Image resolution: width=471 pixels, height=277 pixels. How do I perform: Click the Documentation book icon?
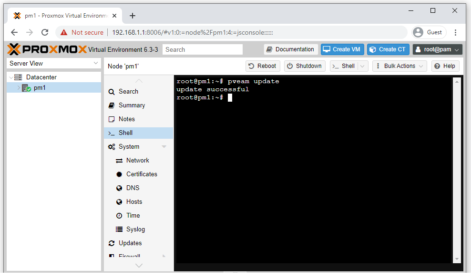[x=269, y=49]
